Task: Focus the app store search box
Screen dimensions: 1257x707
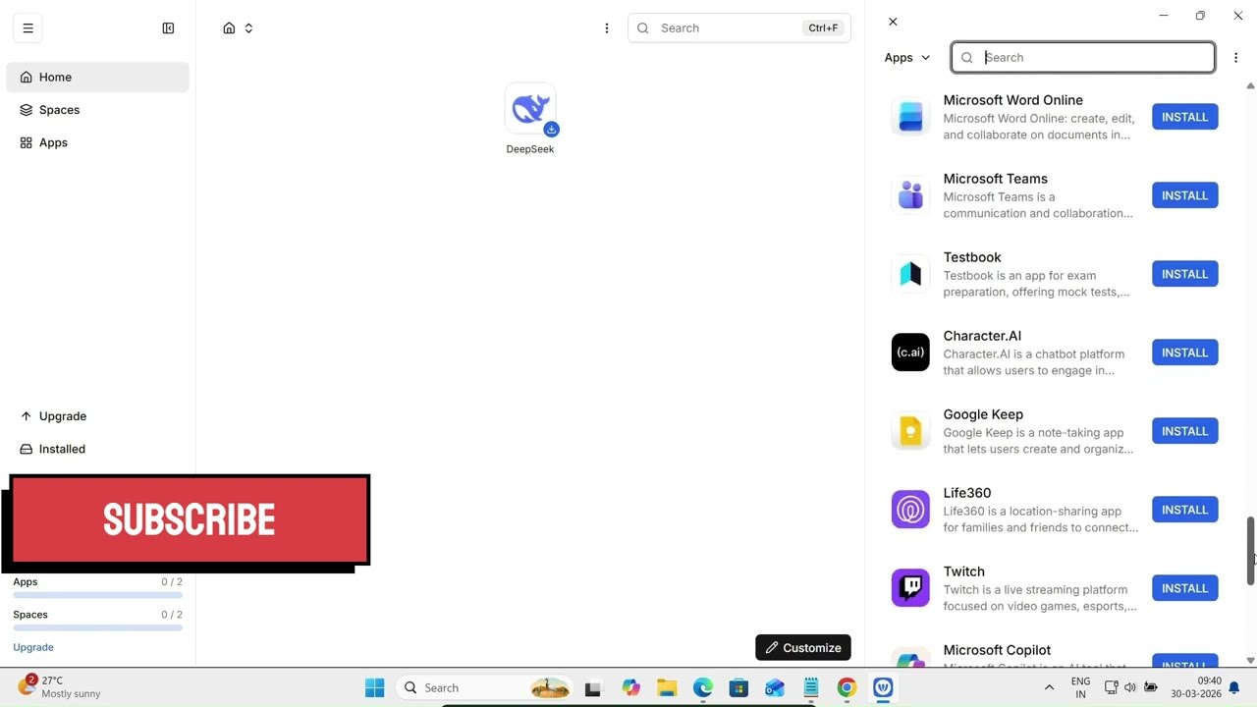Action: coord(1083,58)
